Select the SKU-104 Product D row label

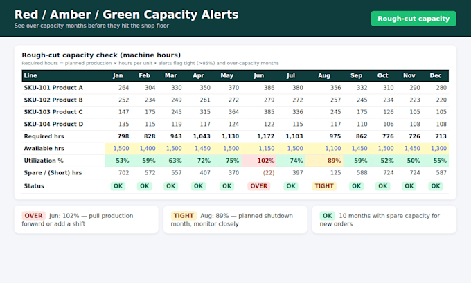pos(53,125)
